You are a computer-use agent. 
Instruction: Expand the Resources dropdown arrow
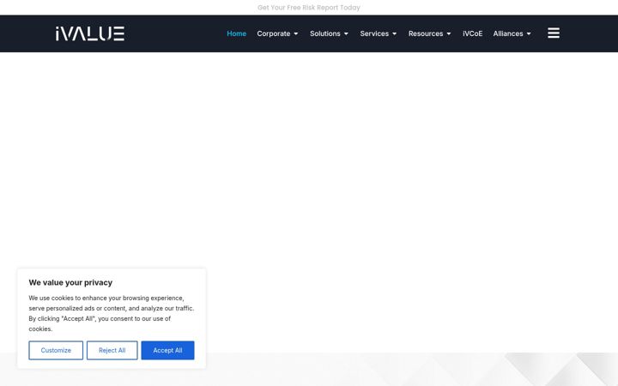pyautogui.click(x=449, y=33)
